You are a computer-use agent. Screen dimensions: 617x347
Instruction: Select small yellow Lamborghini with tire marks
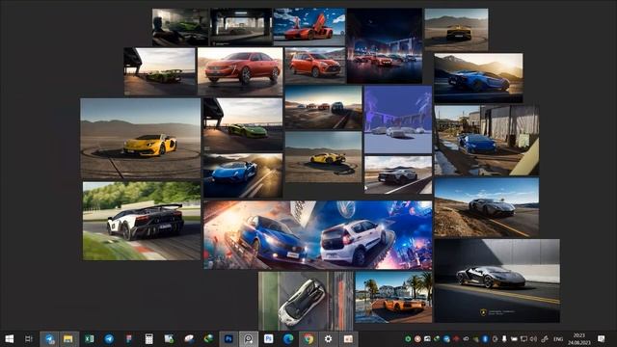[323, 157]
